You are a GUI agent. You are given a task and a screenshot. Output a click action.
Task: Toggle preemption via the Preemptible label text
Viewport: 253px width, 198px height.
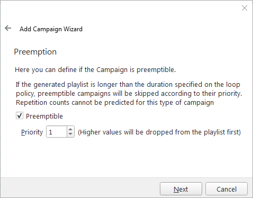click(44, 116)
